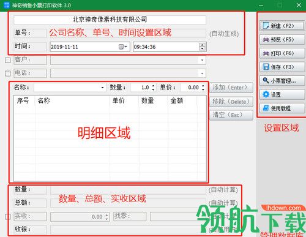Click the 名称 column header in table
Viewport: 306px width, 237px height.
pyautogui.click(x=72, y=100)
